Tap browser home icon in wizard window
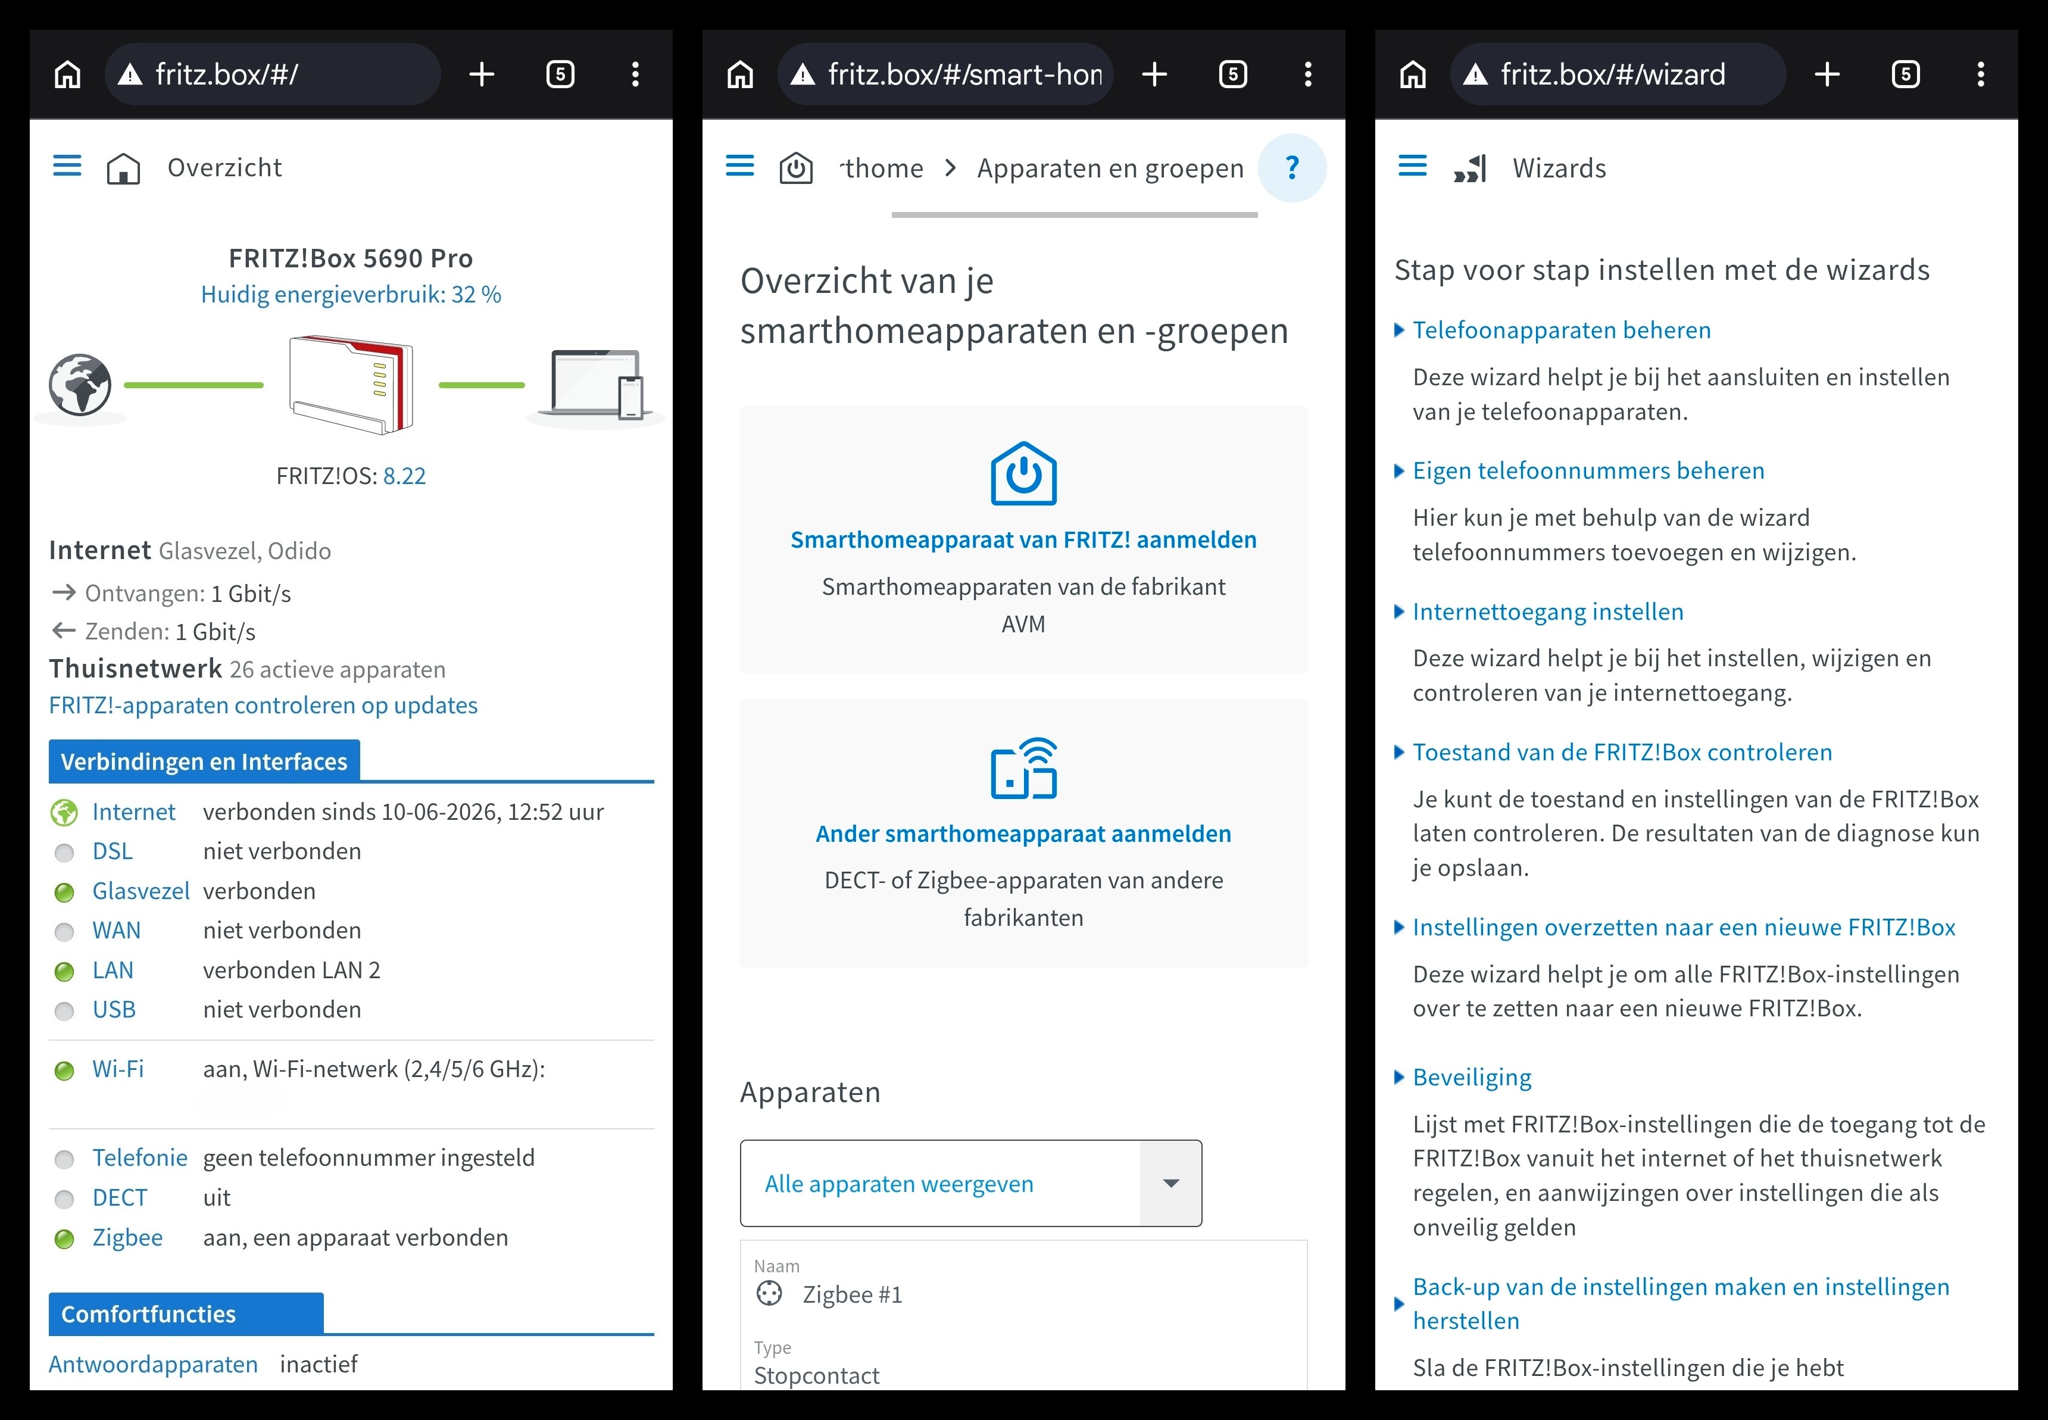 [x=1413, y=75]
